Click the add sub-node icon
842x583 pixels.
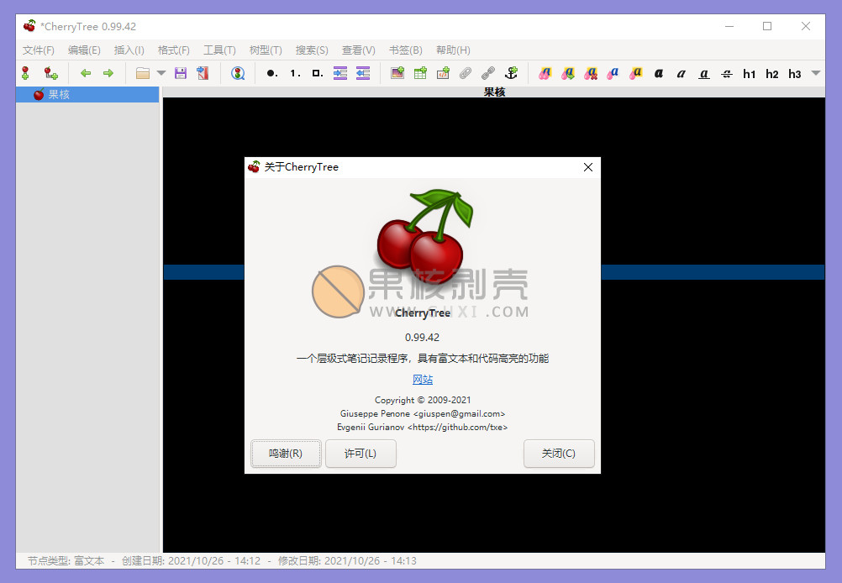51,73
